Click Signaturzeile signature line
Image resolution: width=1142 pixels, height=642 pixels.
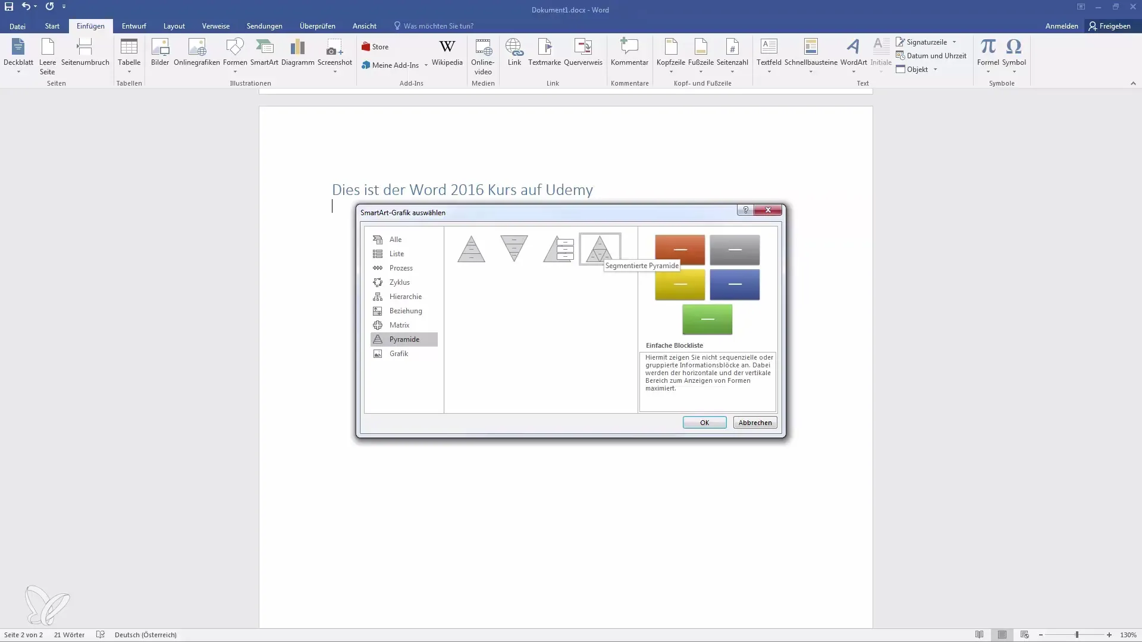pyautogui.click(x=921, y=42)
